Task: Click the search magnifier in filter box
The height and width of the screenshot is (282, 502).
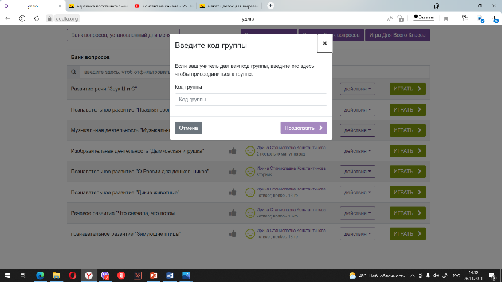Action: 73,73
